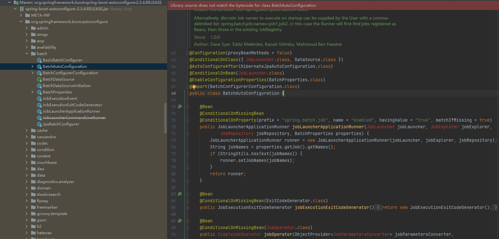Image resolution: width=499 pixels, height=239 pixels.
Task: Click the BatchDataSource annotation icon
Action: (x=39, y=79)
